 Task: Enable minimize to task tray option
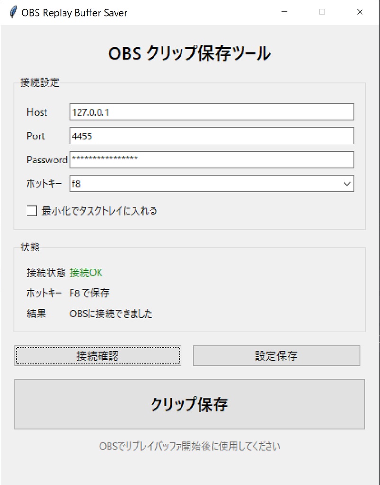click(x=32, y=211)
